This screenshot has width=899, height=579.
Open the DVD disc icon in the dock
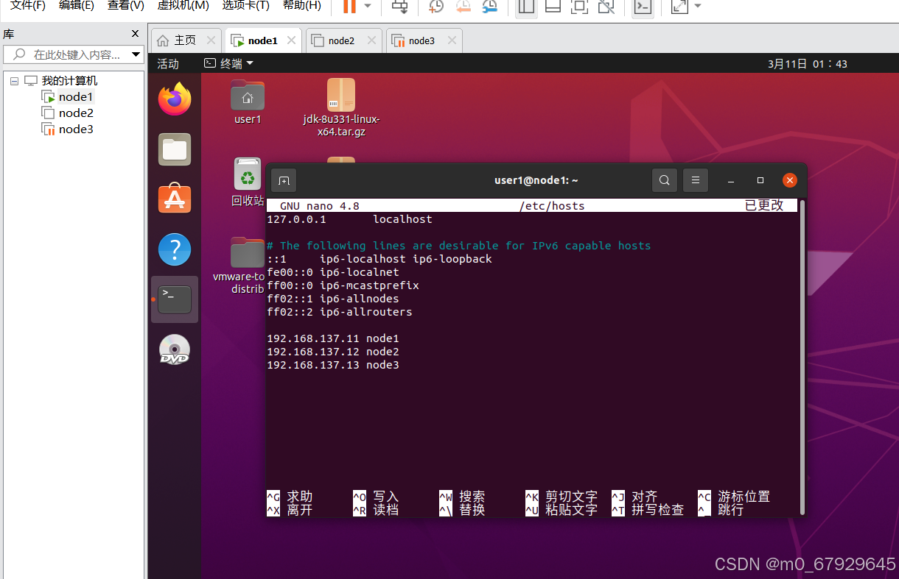(175, 349)
